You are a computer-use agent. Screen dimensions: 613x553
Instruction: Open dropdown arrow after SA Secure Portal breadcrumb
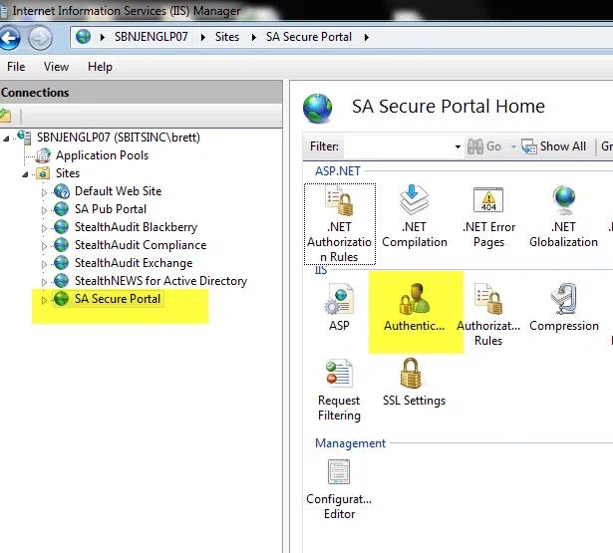tap(367, 38)
